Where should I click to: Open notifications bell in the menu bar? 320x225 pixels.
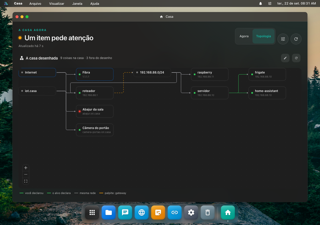click(x=260, y=3)
